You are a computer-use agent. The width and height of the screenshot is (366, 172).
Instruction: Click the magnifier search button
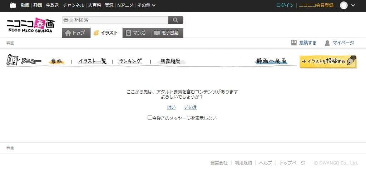(176, 20)
